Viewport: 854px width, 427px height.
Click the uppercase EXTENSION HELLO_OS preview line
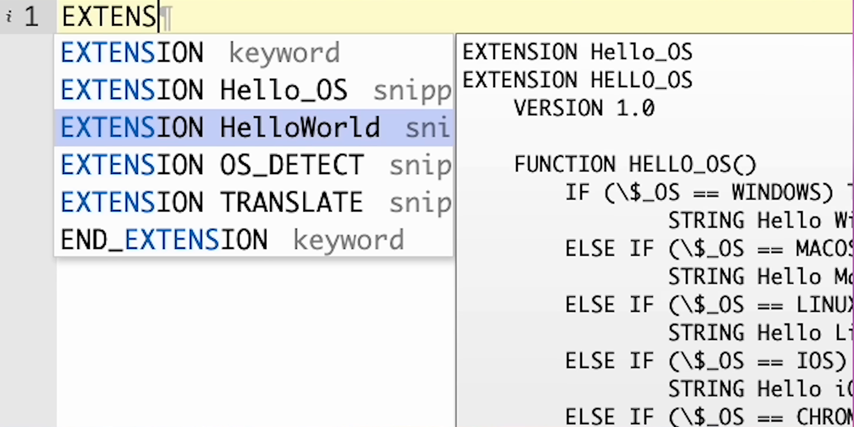[577, 80]
